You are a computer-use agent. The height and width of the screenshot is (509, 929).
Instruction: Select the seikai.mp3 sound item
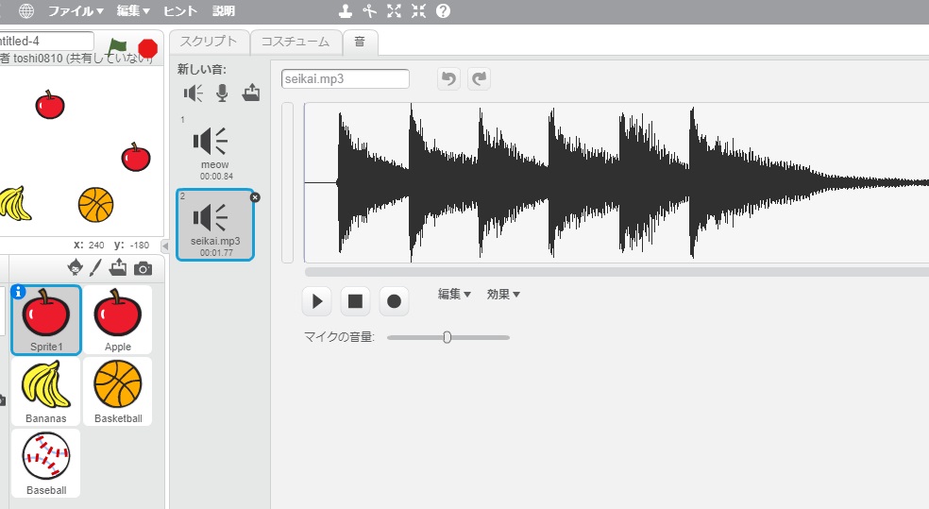215,225
